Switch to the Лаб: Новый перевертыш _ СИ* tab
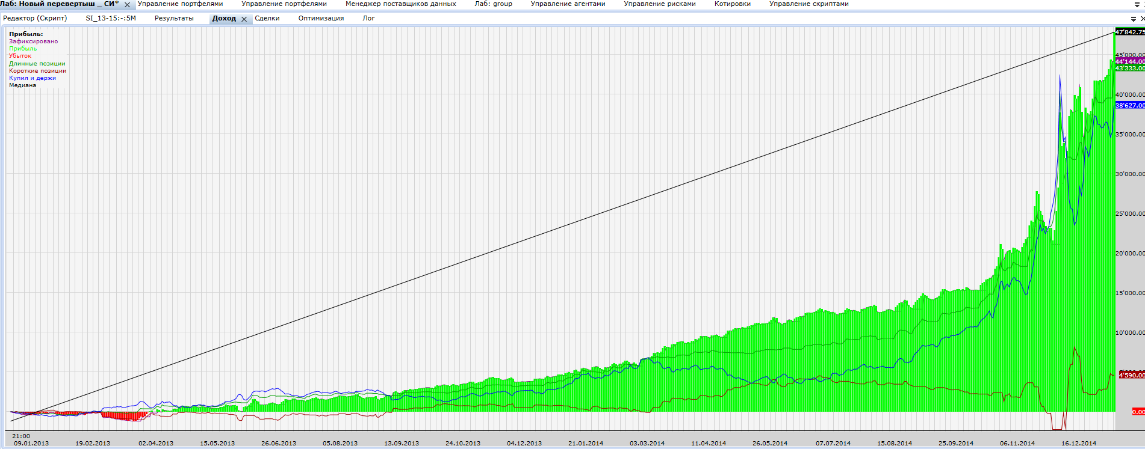1145x449 pixels. 60,4
